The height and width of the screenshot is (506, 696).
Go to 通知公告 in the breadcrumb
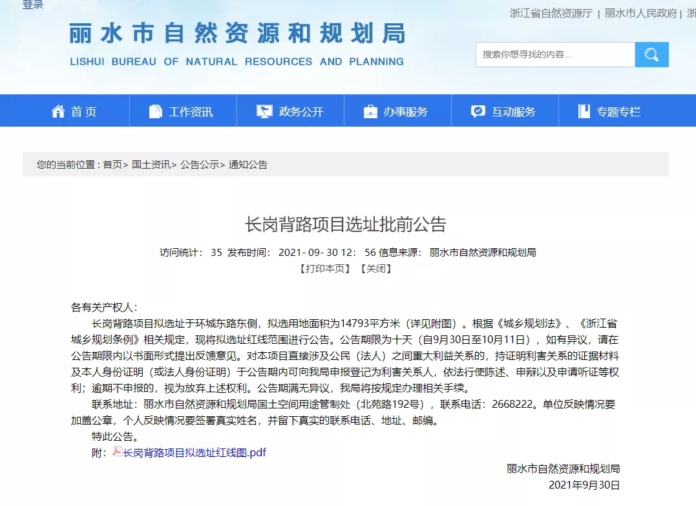pyautogui.click(x=248, y=165)
